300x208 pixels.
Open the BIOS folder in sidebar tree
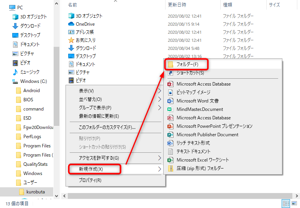28,100
